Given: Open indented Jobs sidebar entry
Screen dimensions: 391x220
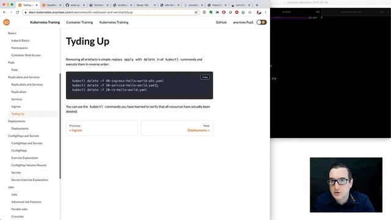Looking at the screenshot, I should 14,194.
